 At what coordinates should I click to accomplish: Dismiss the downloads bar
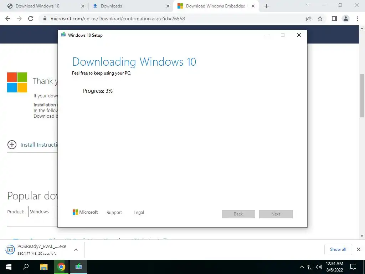coord(359,249)
